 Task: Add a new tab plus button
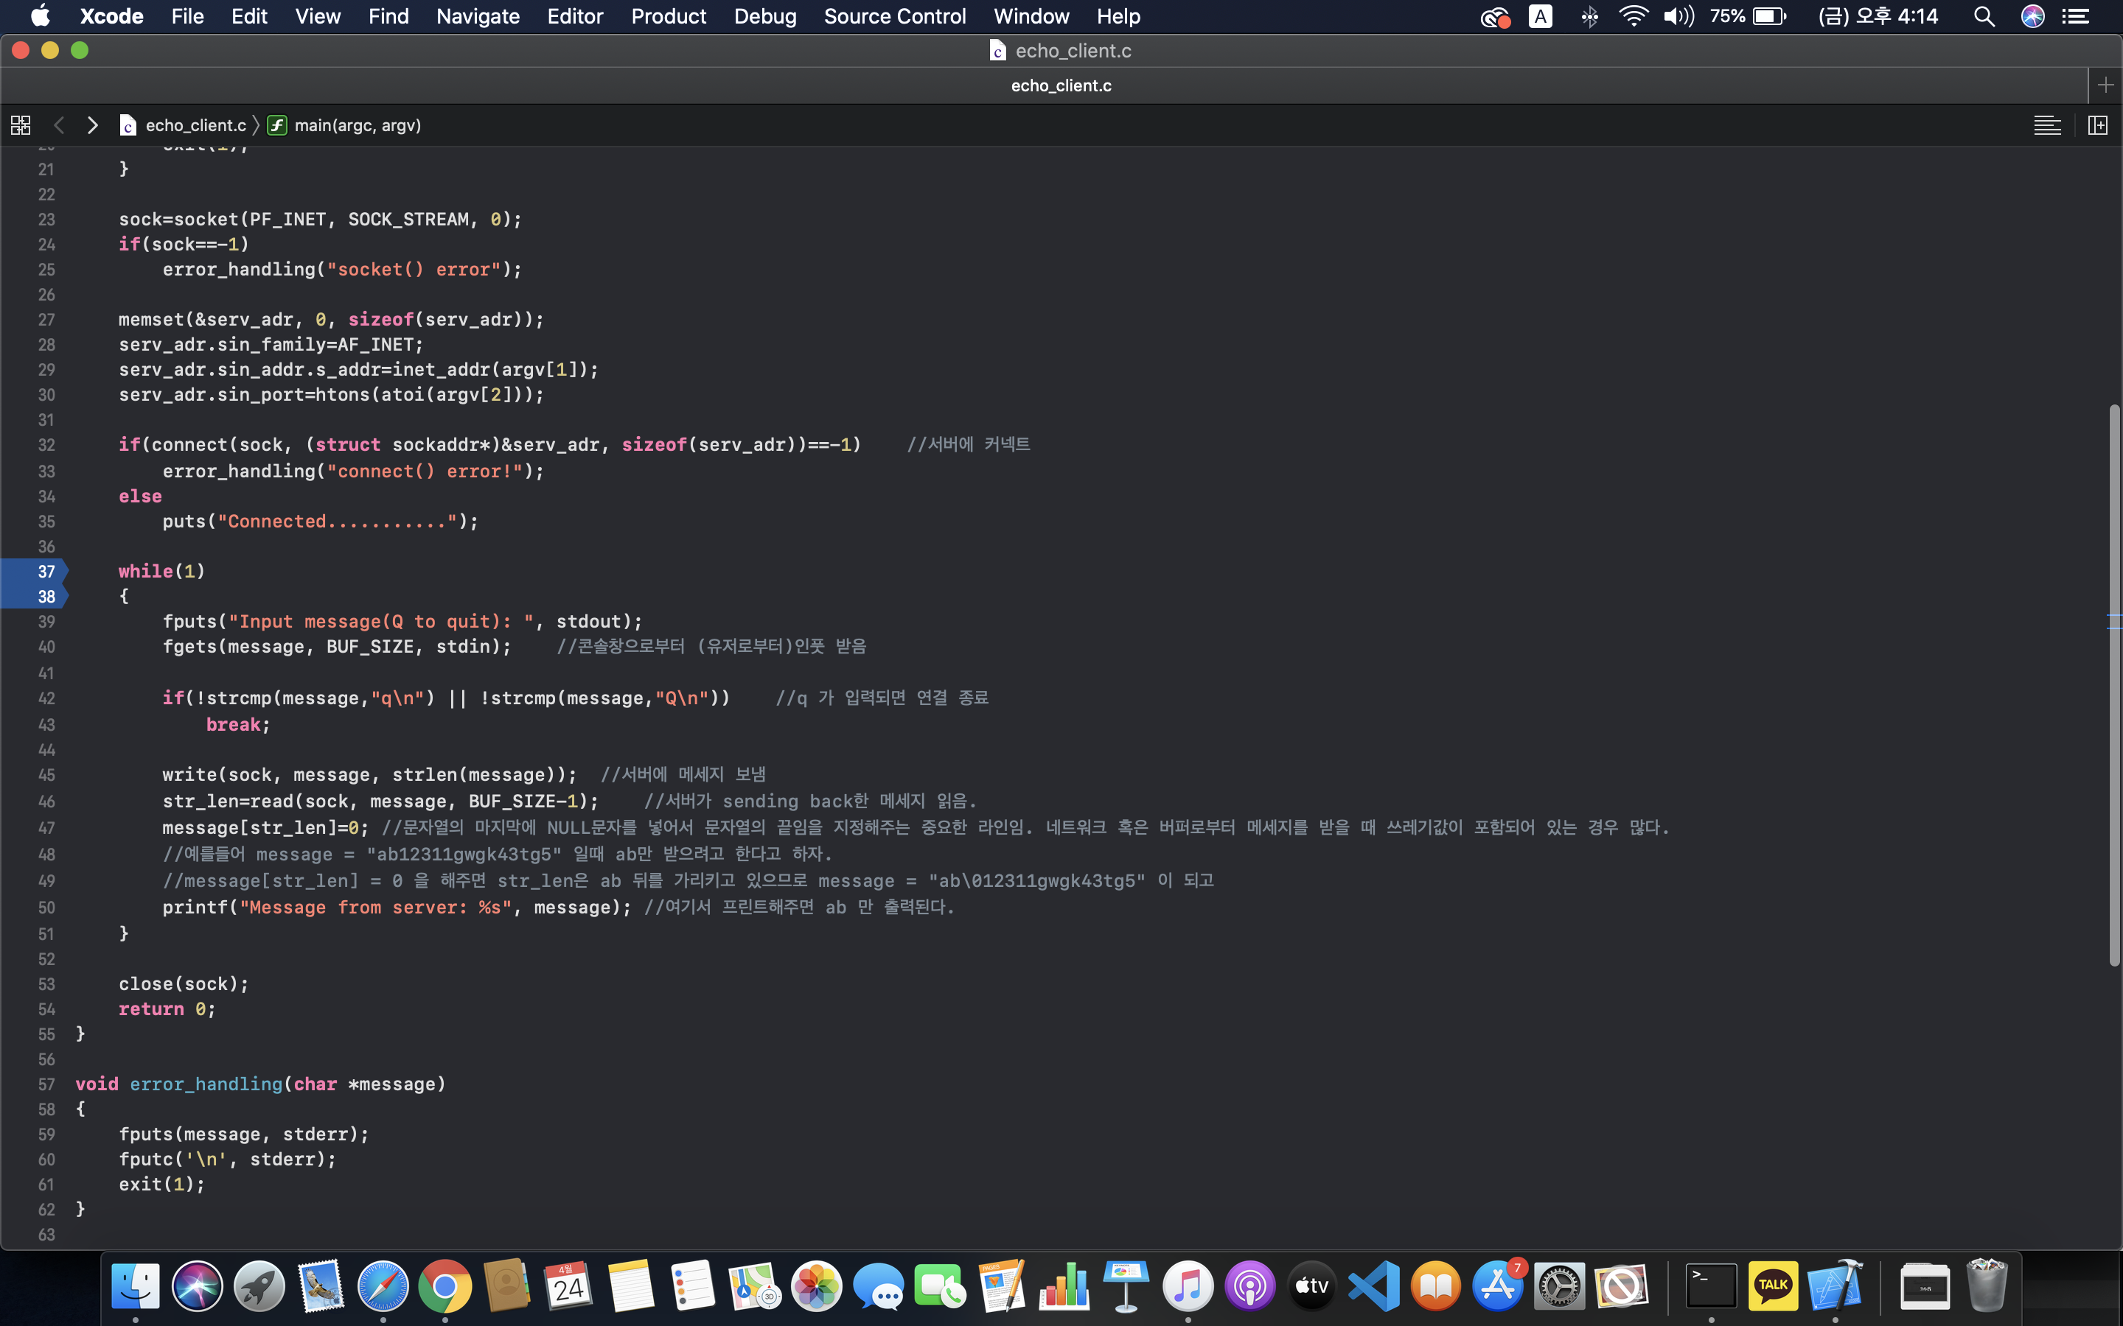coord(2105,85)
